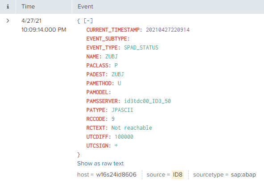Click the NAME value ZUBJ
The image size is (264, 181).
[111, 57]
